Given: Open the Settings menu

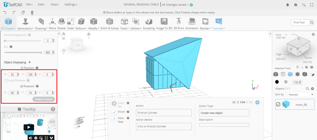Looking at the screenshot, I should point(71,5).
